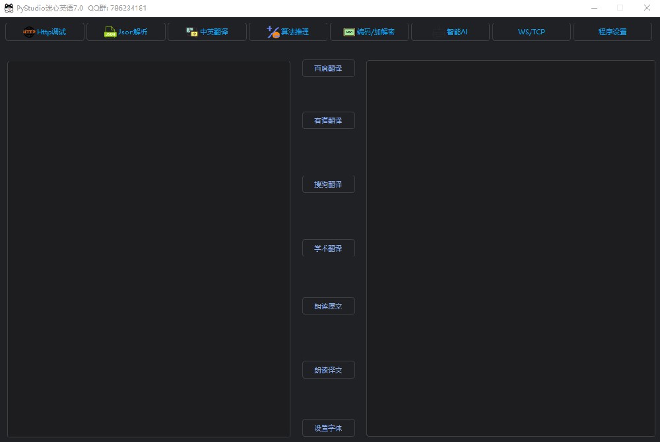Click 朗读译文 to read translation aloud
660x442 pixels.
click(x=328, y=369)
